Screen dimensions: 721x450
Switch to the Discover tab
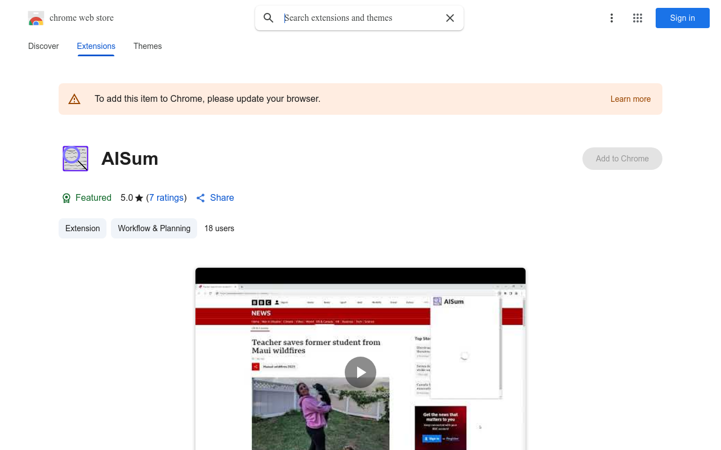43,46
